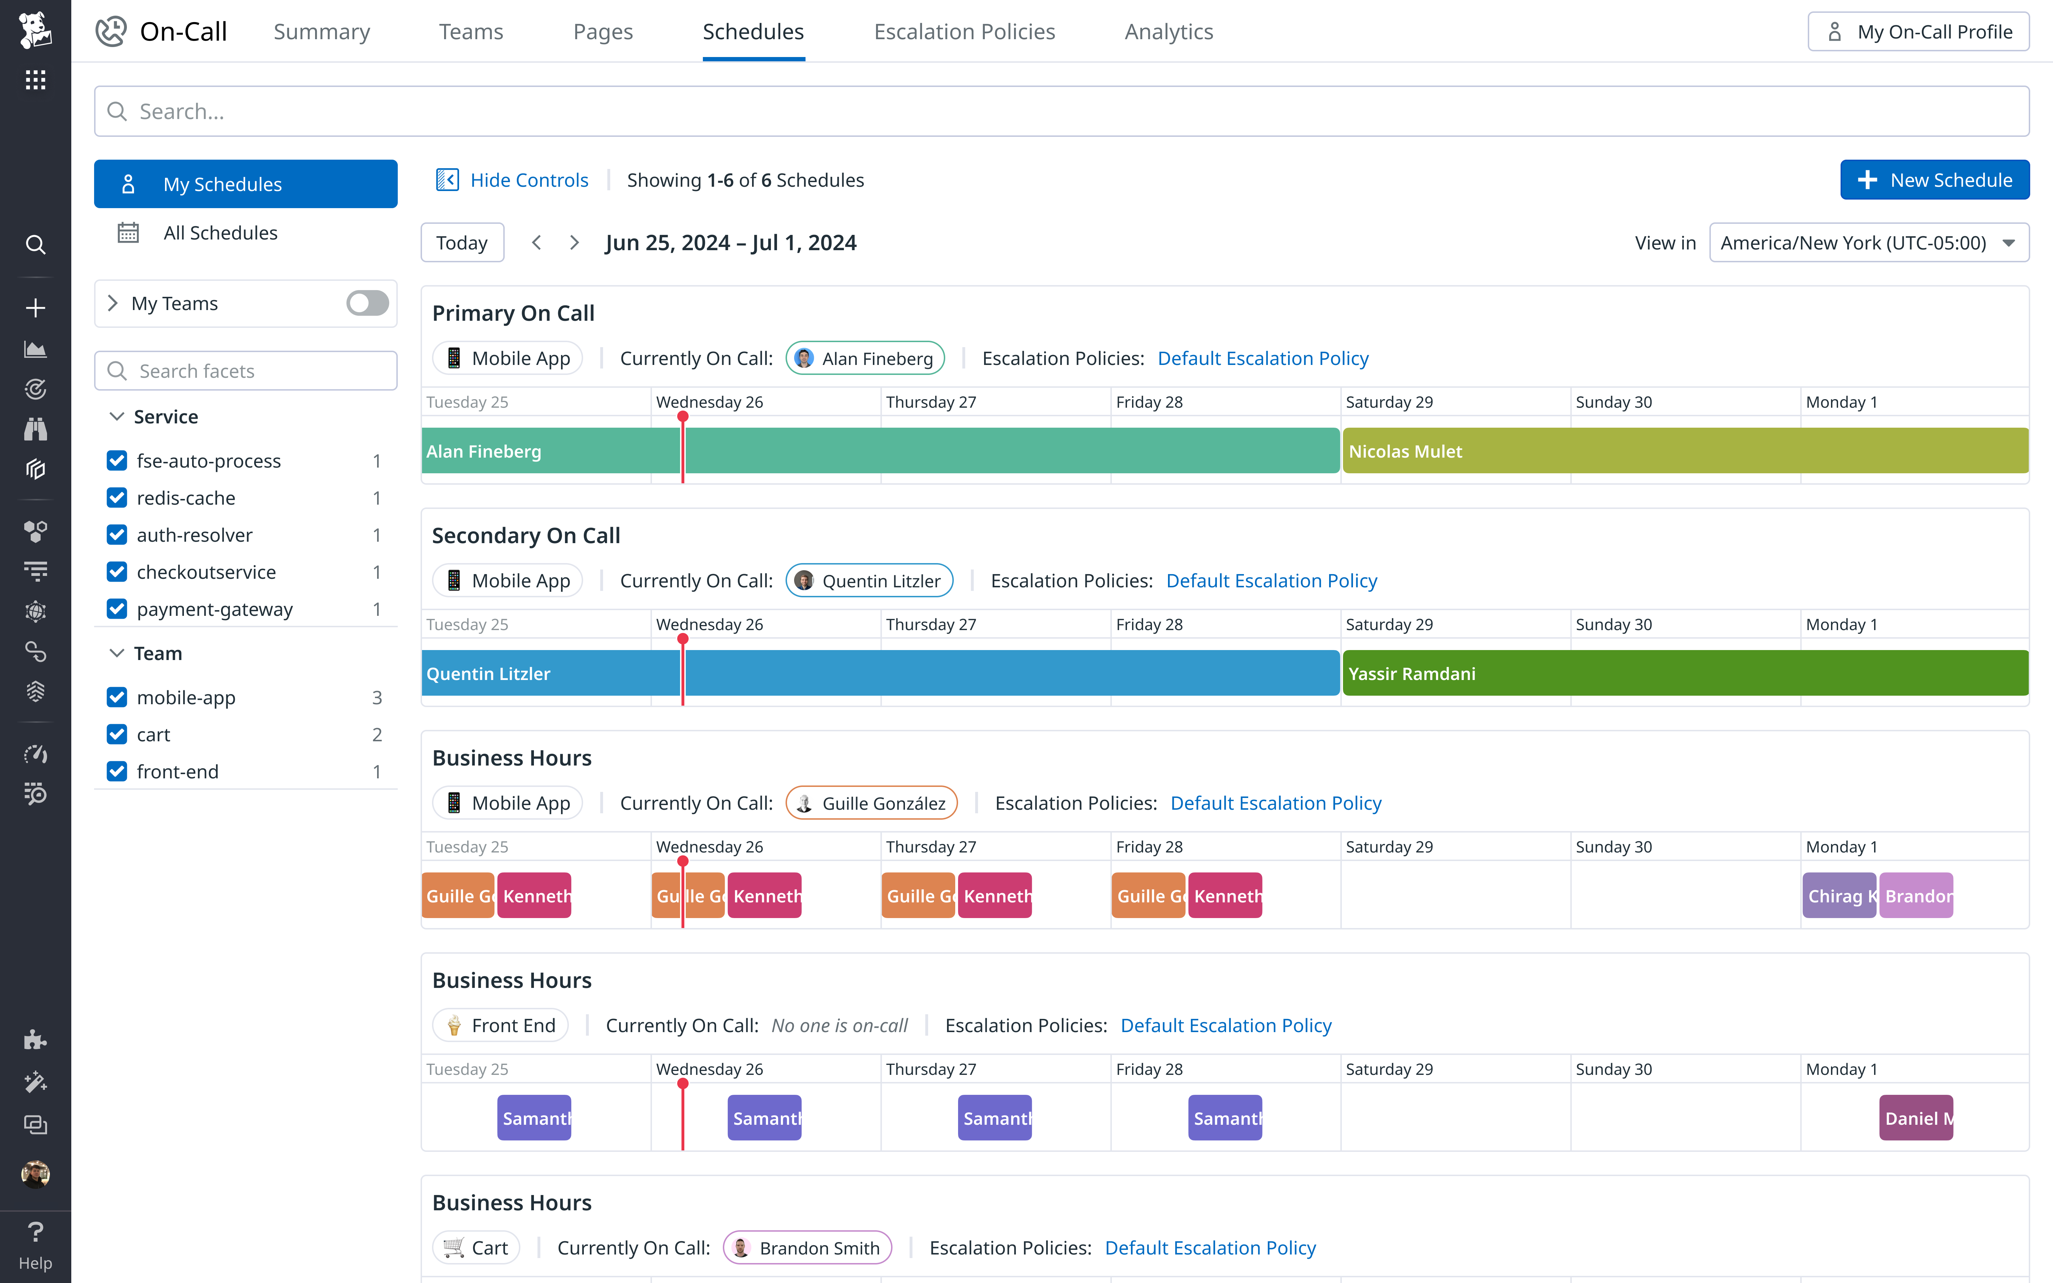Go to next week with right arrow

(574, 243)
